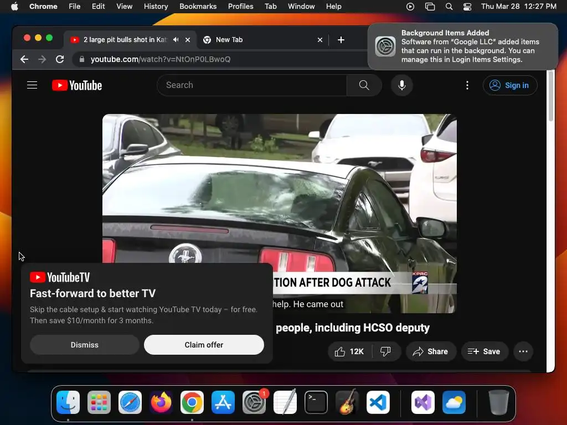Open the History menu
This screenshot has height=425, width=567.
click(x=156, y=7)
